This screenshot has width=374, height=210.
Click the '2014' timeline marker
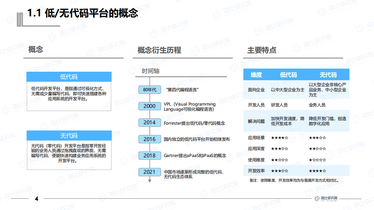149,122
